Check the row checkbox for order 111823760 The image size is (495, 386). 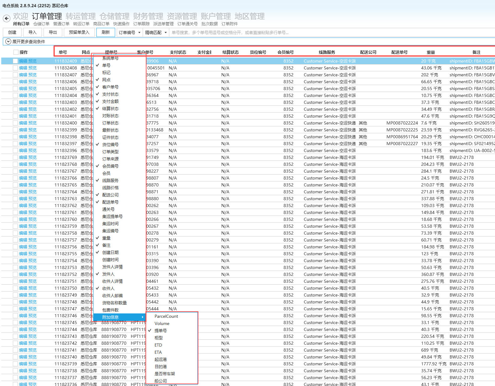coord(15,219)
